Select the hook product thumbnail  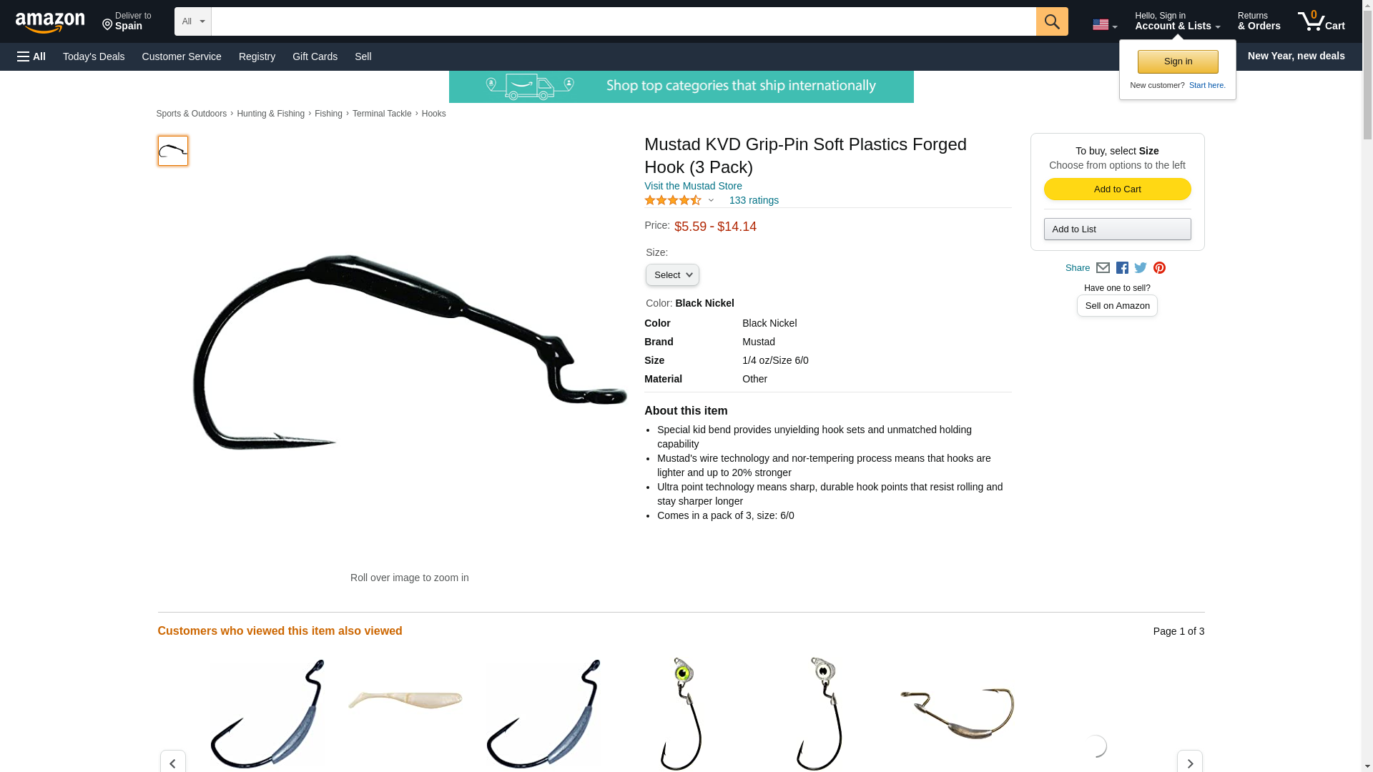(x=173, y=151)
